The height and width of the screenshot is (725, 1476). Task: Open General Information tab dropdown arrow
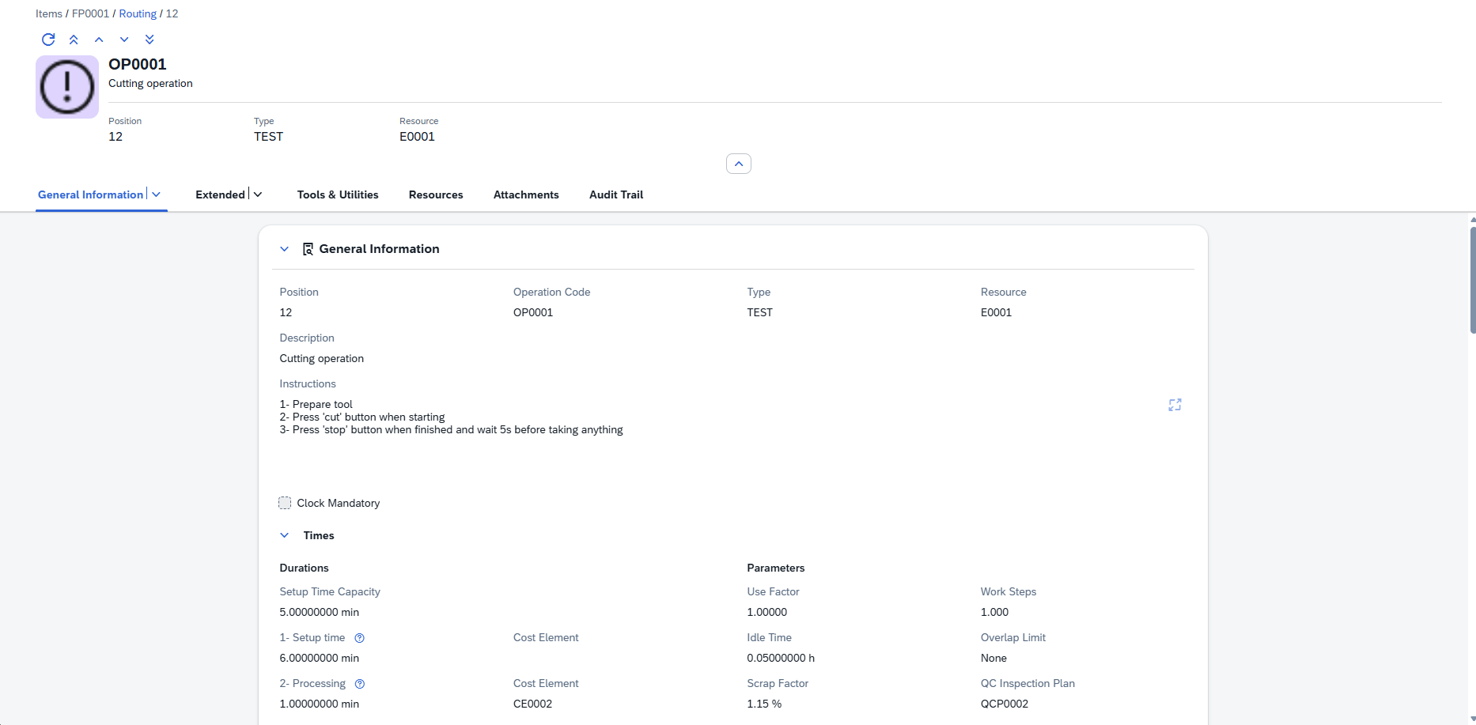tap(157, 194)
